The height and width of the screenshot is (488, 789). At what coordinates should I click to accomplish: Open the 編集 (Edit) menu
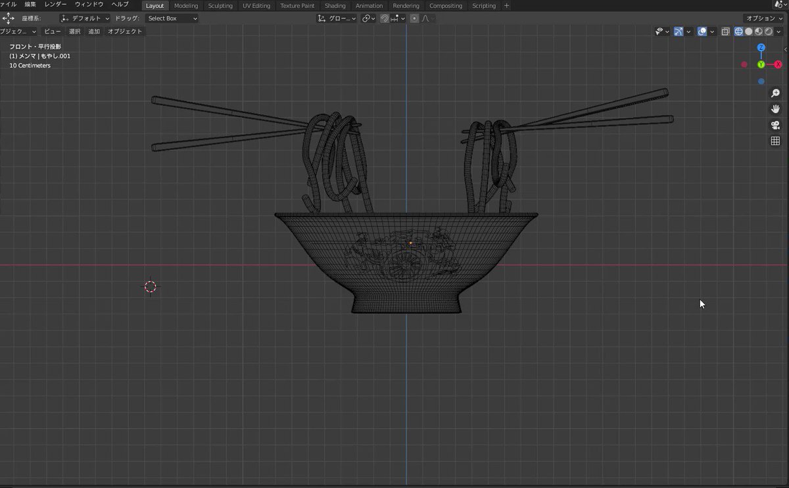(x=30, y=5)
